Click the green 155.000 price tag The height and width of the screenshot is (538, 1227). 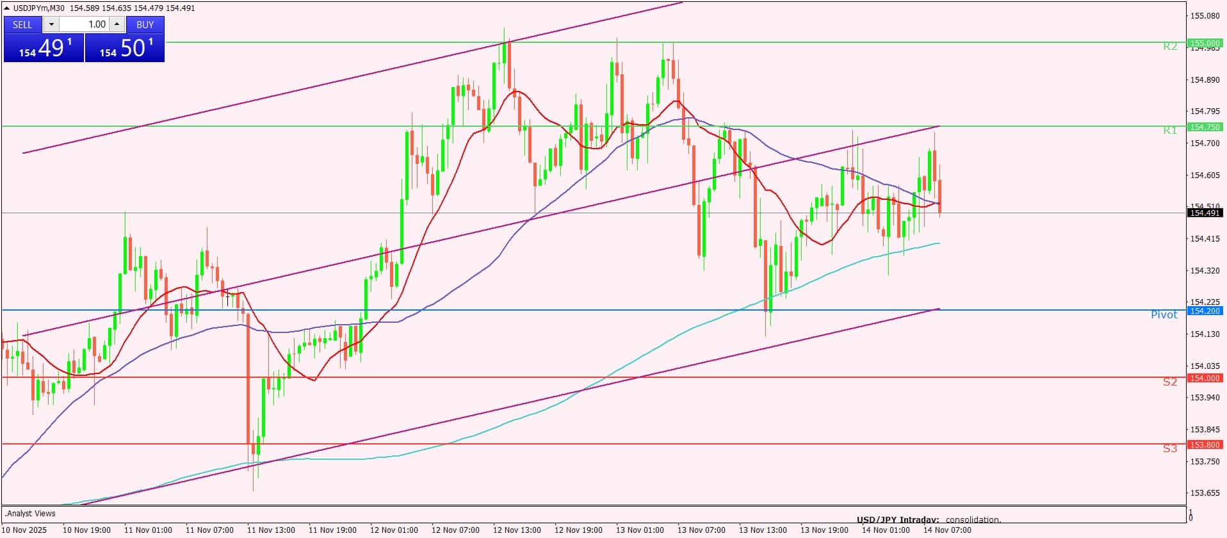click(1205, 43)
